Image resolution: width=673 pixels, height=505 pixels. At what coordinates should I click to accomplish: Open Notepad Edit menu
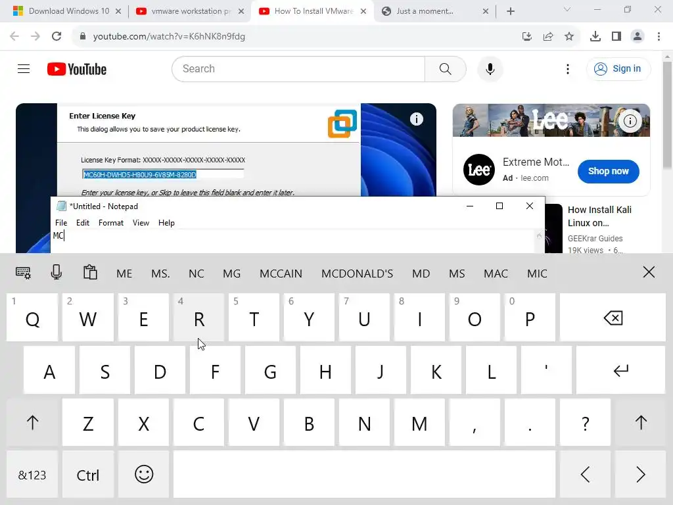82,222
